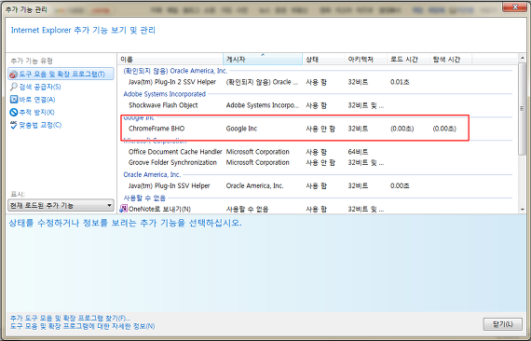Click the OneNote icon in the list
531x341 pixels.
[x=124, y=209]
